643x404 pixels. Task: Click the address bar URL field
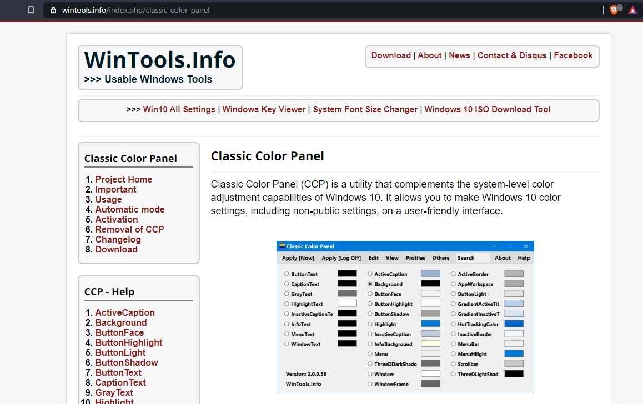tap(278, 10)
